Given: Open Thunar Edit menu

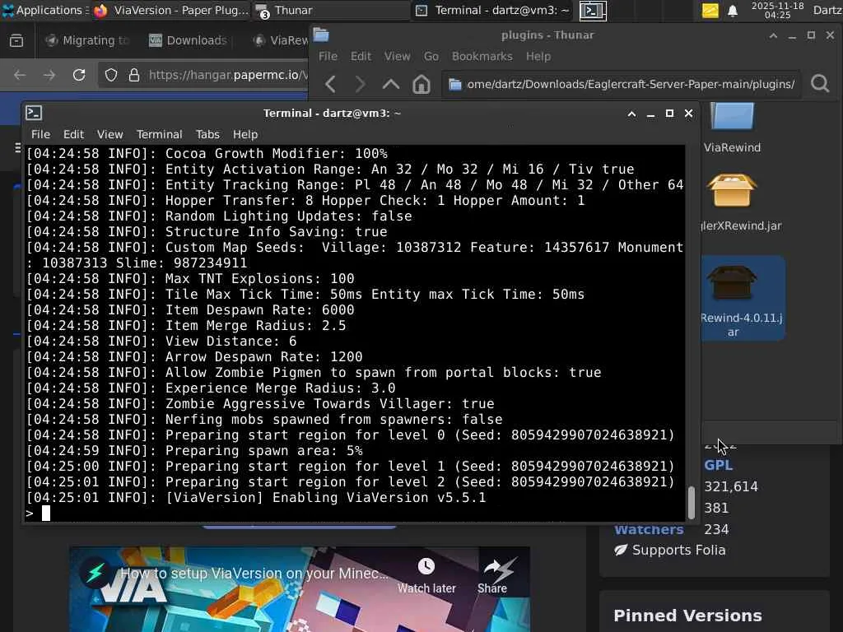Looking at the screenshot, I should click(361, 57).
